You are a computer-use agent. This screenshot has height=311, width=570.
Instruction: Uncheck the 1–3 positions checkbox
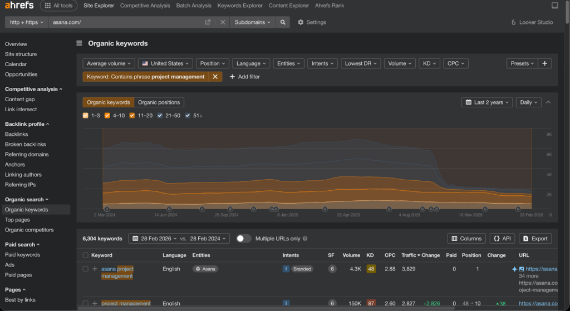[86, 116]
